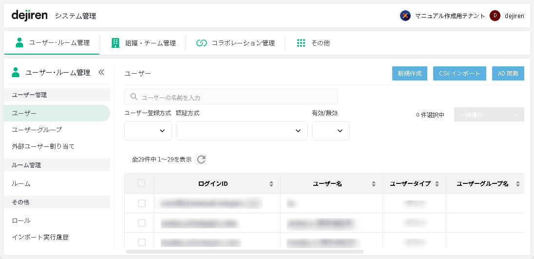
Task: Switch to コラボレーション管理 tab
Action: [x=236, y=43]
